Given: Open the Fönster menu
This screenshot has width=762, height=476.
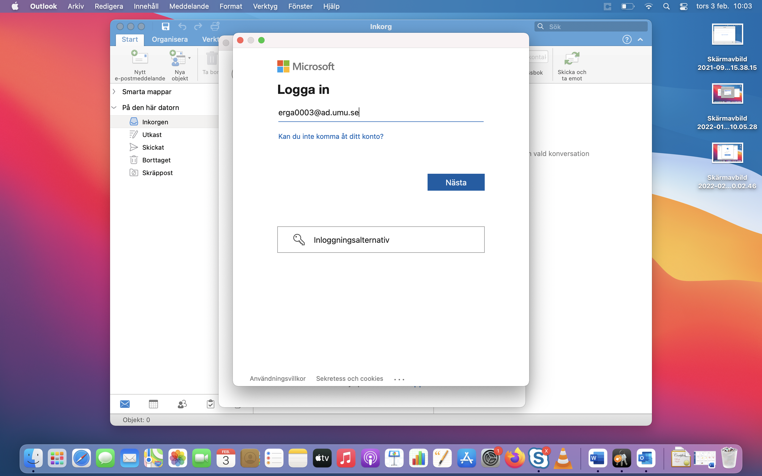Looking at the screenshot, I should tap(300, 6).
